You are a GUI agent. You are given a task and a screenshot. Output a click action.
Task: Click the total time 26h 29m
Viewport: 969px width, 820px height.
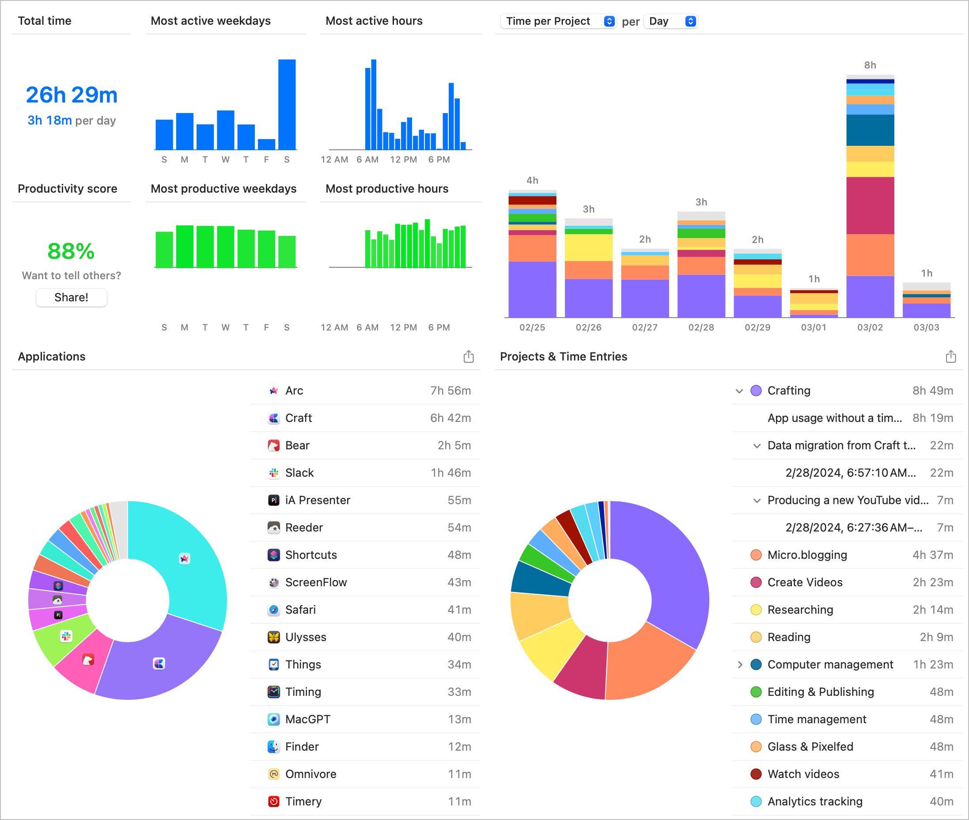72,95
